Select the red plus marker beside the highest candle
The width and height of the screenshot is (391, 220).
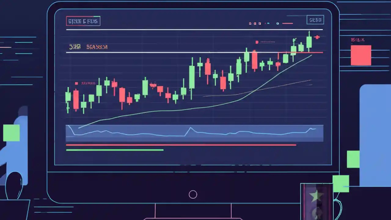[x=317, y=37]
